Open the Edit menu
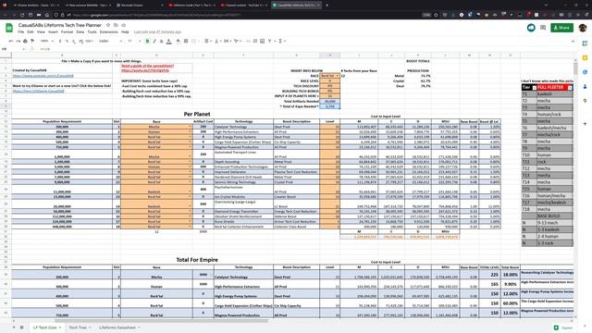The height and width of the screenshot is (333, 592). [x=31, y=32]
